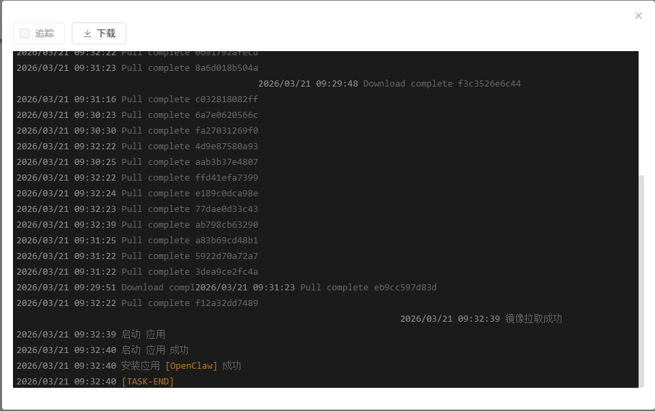
Task: Select the Pull complete fa27031269f0 line
Action: coord(189,131)
